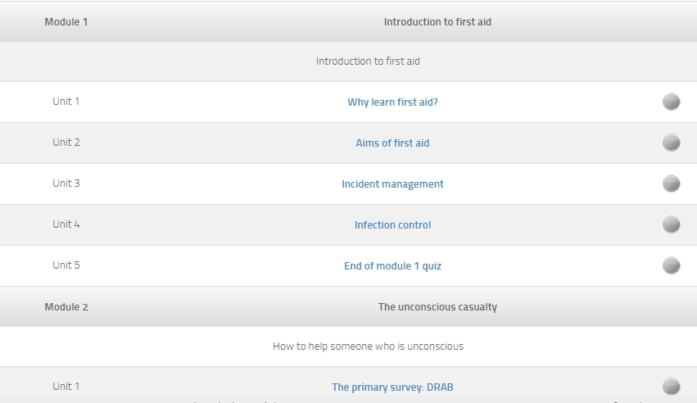Open The primary survey: DRAB link
This screenshot has height=403, width=697.
click(391, 387)
